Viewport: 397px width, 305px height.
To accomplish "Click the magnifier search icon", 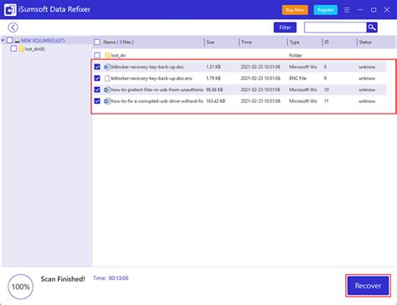I will (x=372, y=28).
